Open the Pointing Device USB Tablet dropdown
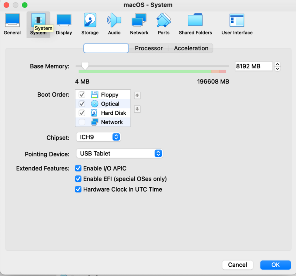Screen dimensions: 296x276 pyautogui.click(x=120, y=153)
